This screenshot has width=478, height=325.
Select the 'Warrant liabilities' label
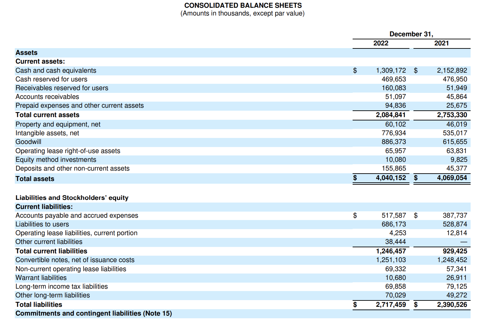[41, 278]
